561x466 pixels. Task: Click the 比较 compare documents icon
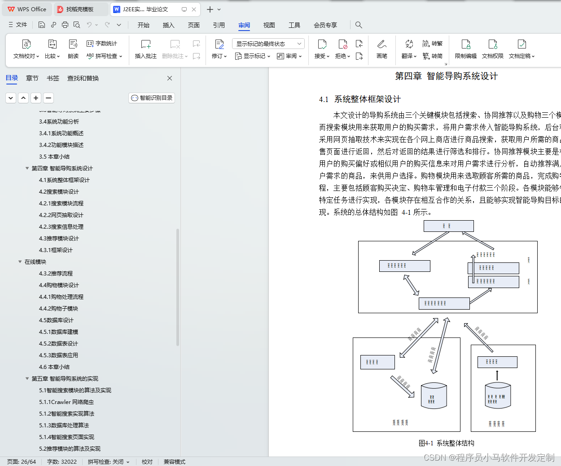tap(53, 44)
